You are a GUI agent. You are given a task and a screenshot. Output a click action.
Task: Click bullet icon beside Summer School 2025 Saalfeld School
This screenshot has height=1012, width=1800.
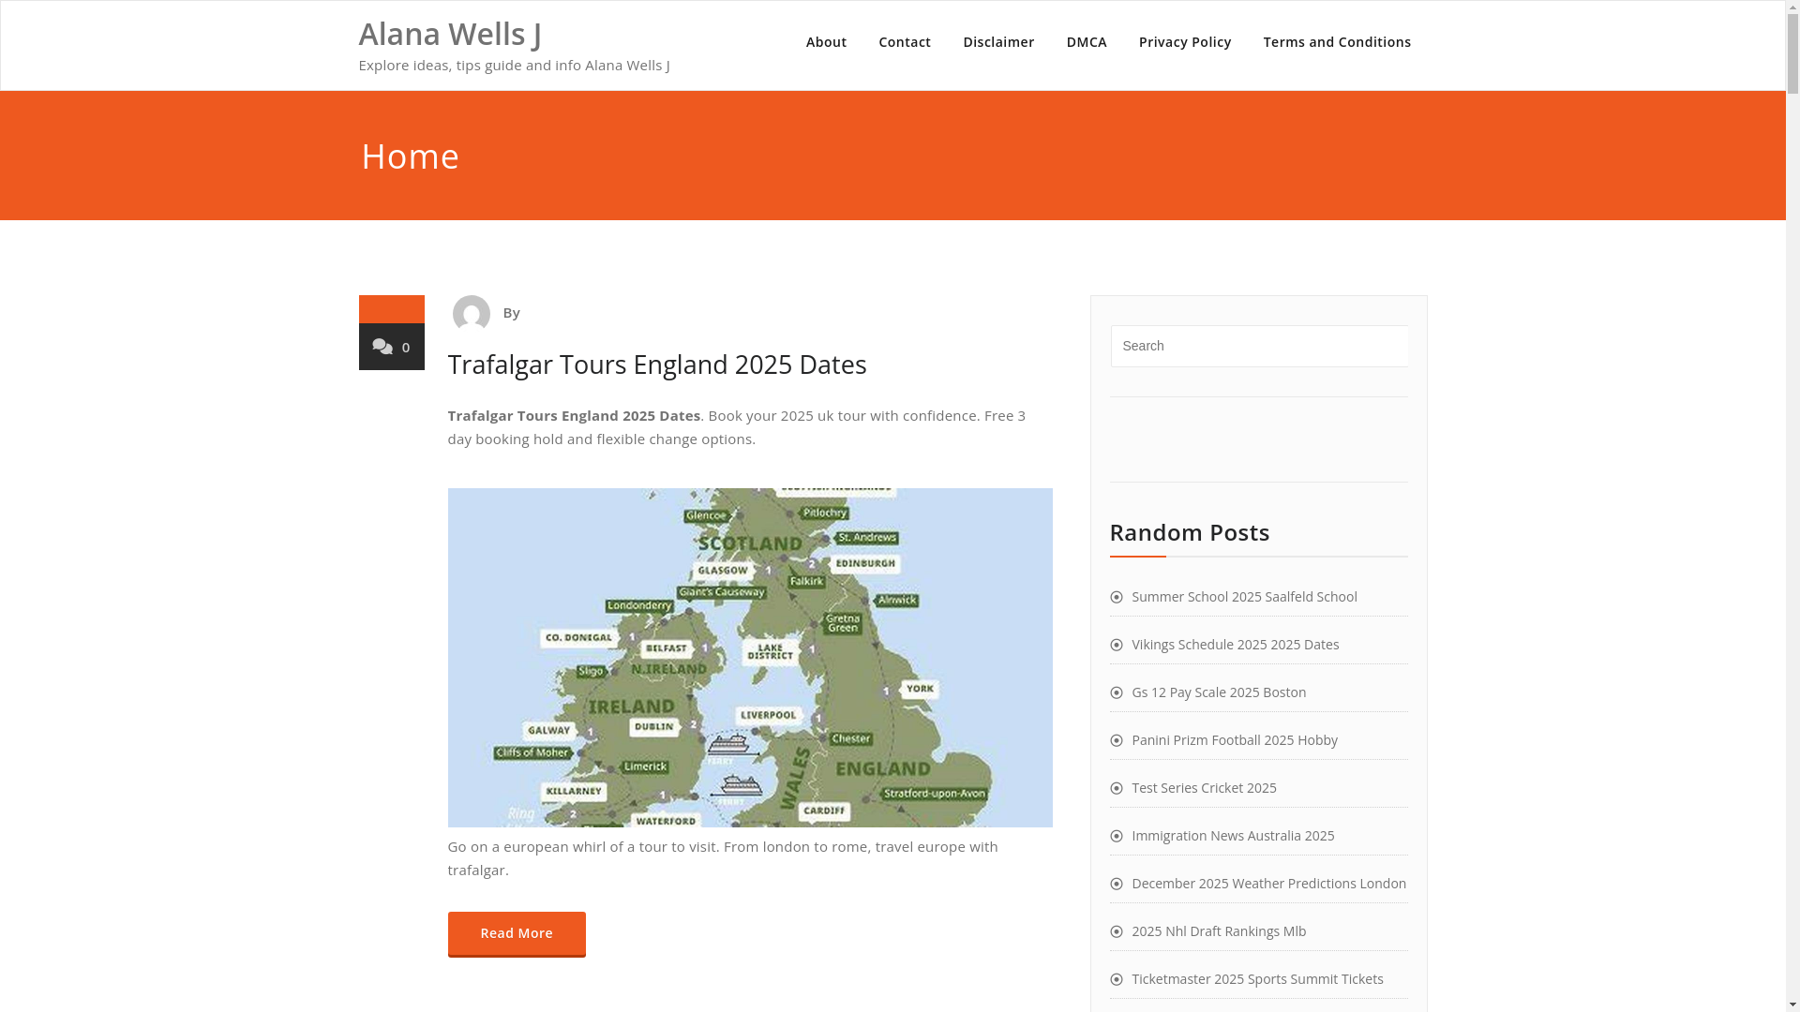pos(1116,597)
